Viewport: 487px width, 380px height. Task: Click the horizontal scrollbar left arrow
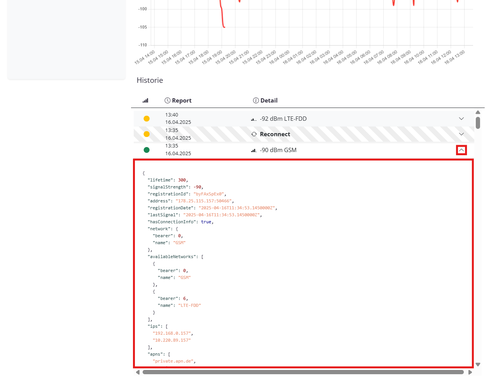(x=138, y=372)
